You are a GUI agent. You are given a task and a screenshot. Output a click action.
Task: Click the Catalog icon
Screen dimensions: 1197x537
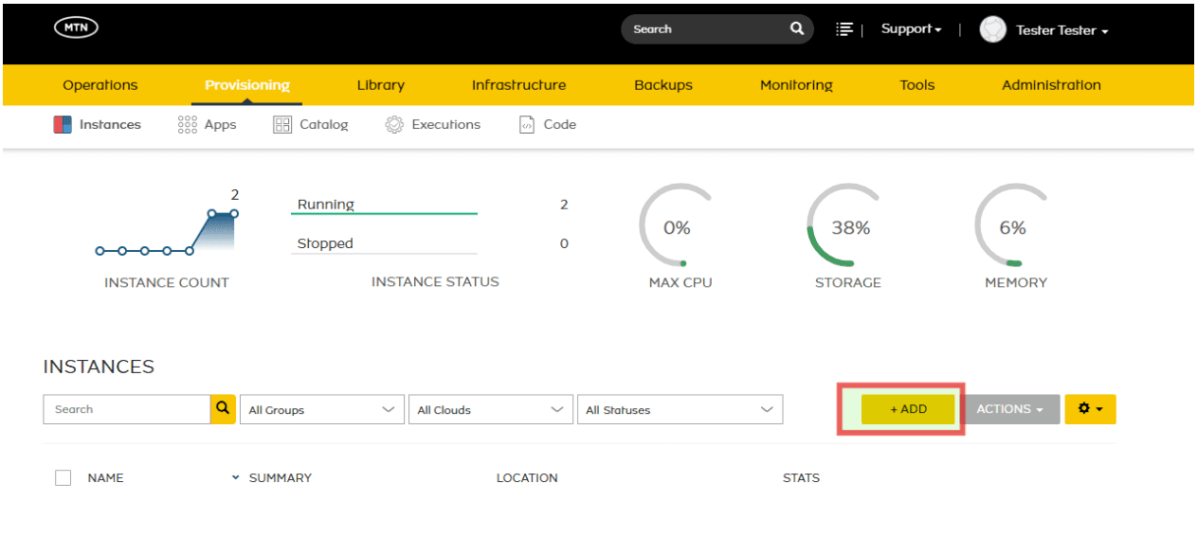click(x=282, y=124)
